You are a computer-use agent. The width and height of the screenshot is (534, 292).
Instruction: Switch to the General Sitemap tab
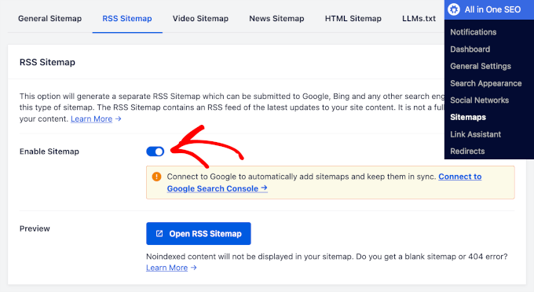click(49, 19)
